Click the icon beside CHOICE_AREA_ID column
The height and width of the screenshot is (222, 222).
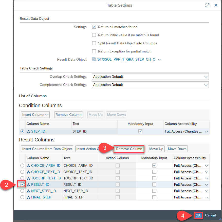28,166
